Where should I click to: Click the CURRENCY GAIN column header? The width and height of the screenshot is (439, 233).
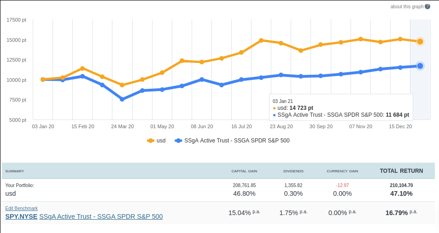click(342, 171)
